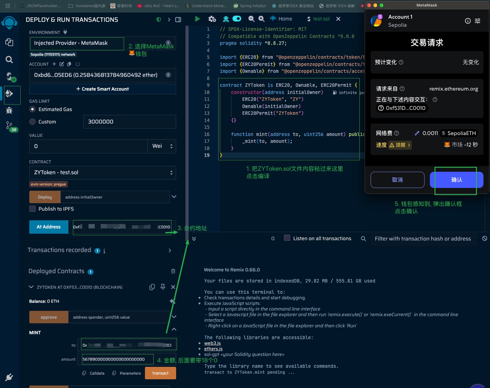Switch to the Home tab
The width and height of the screenshot is (490, 388).
281,19
